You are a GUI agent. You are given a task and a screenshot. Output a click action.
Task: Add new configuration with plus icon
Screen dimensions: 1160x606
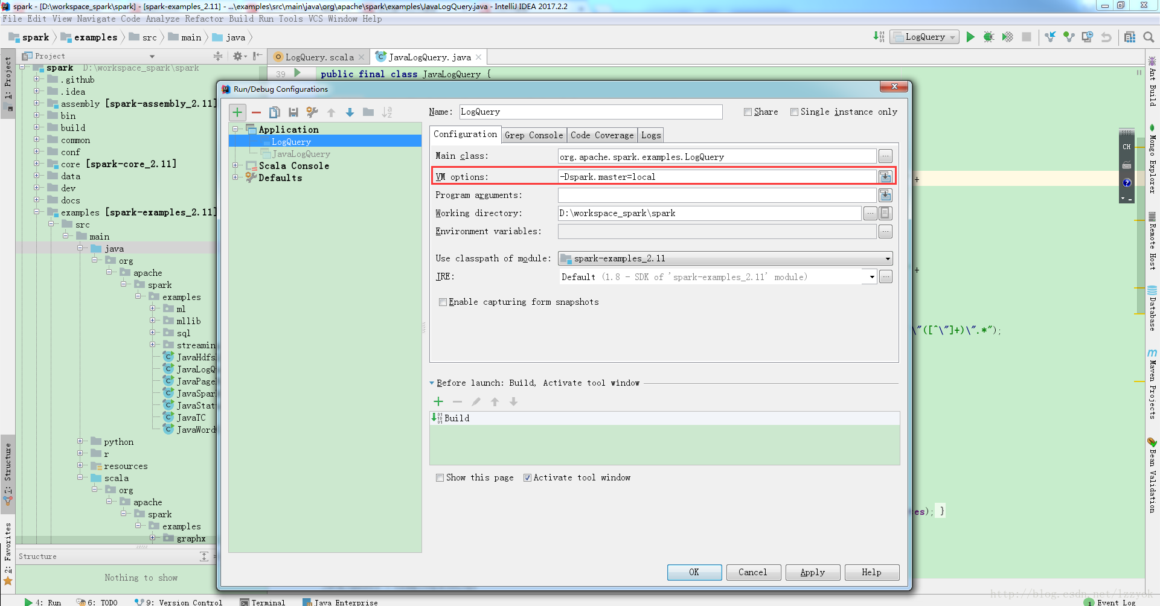click(237, 112)
